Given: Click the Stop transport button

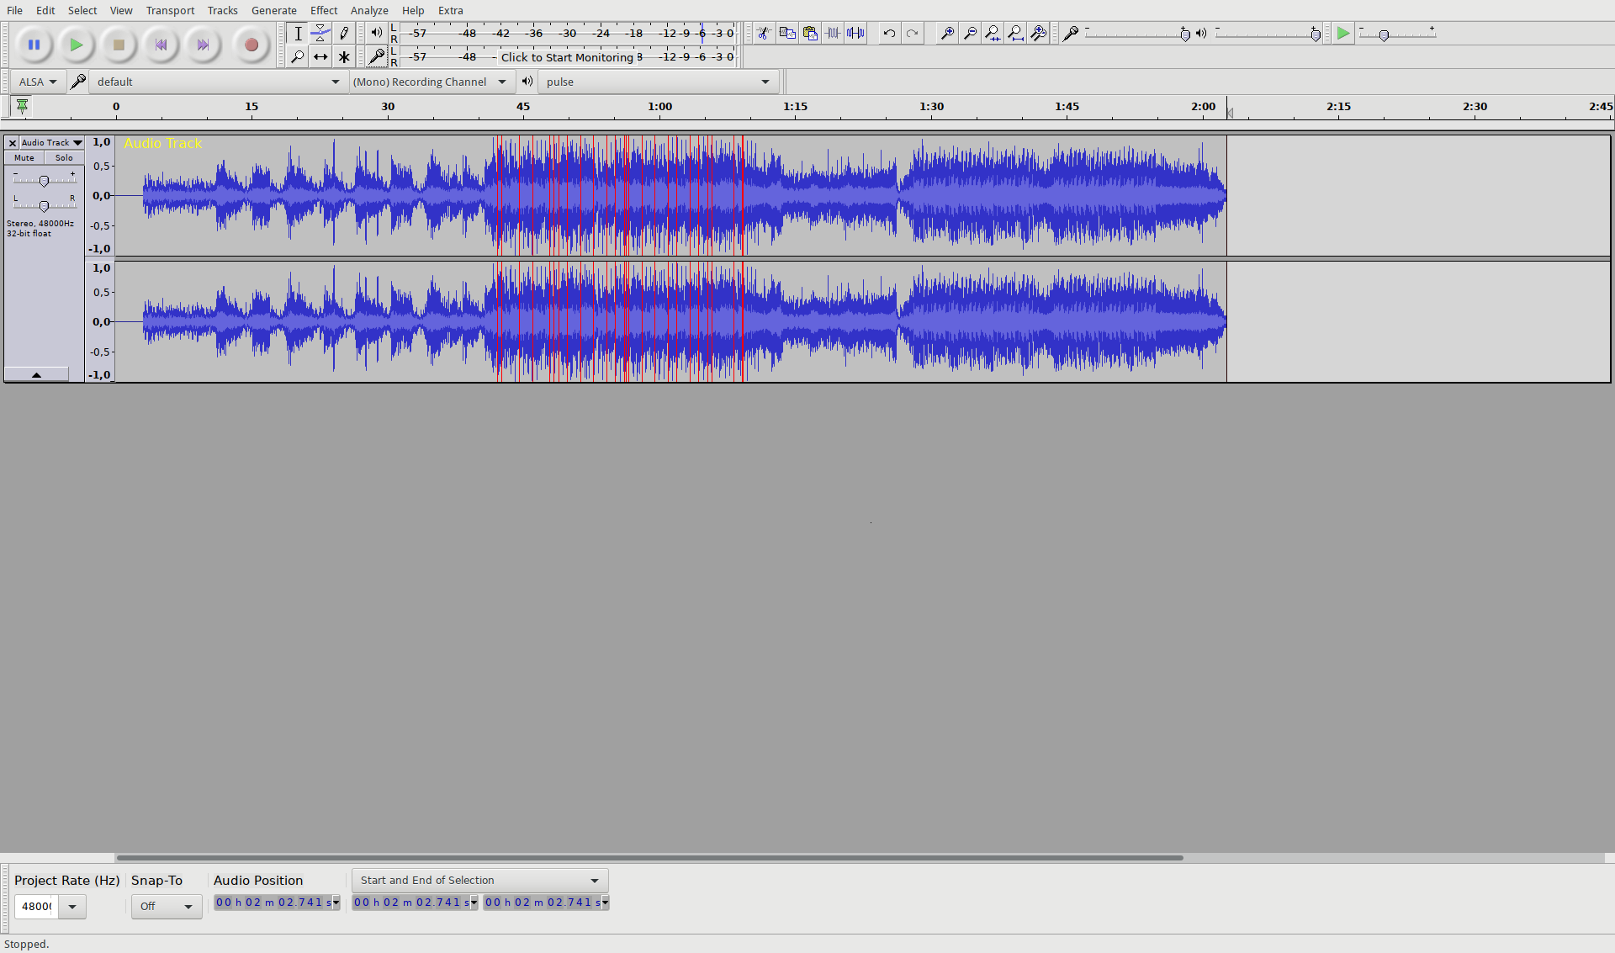Looking at the screenshot, I should [x=119, y=45].
